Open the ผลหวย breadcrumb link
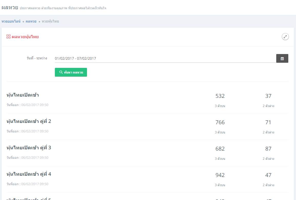Viewport: 296px width, 200px height. [31, 21]
